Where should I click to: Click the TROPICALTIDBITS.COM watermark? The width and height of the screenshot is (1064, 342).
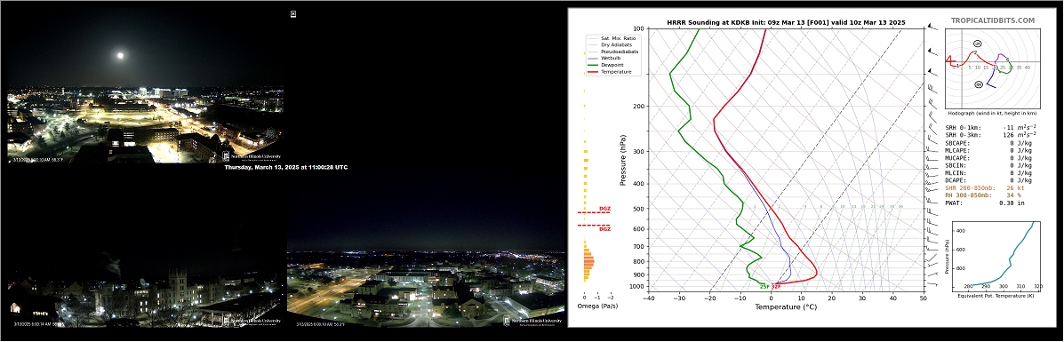pyautogui.click(x=993, y=21)
